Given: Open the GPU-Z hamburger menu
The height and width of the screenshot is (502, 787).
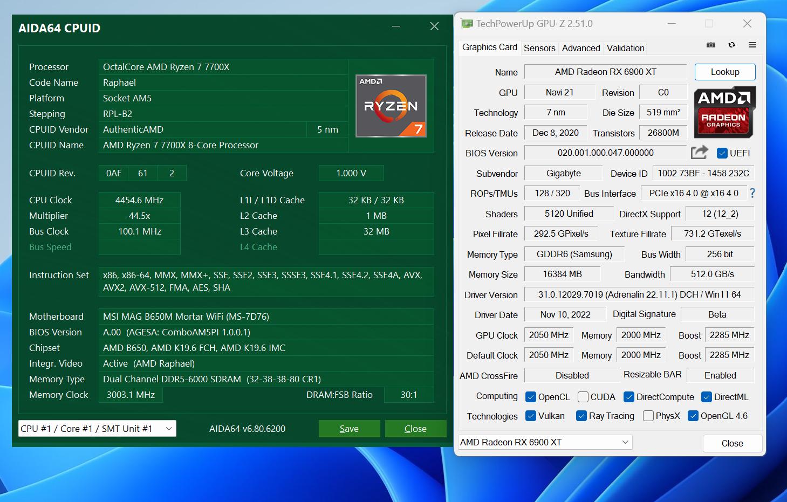Looking at the screenshot, I should point(752,45).
